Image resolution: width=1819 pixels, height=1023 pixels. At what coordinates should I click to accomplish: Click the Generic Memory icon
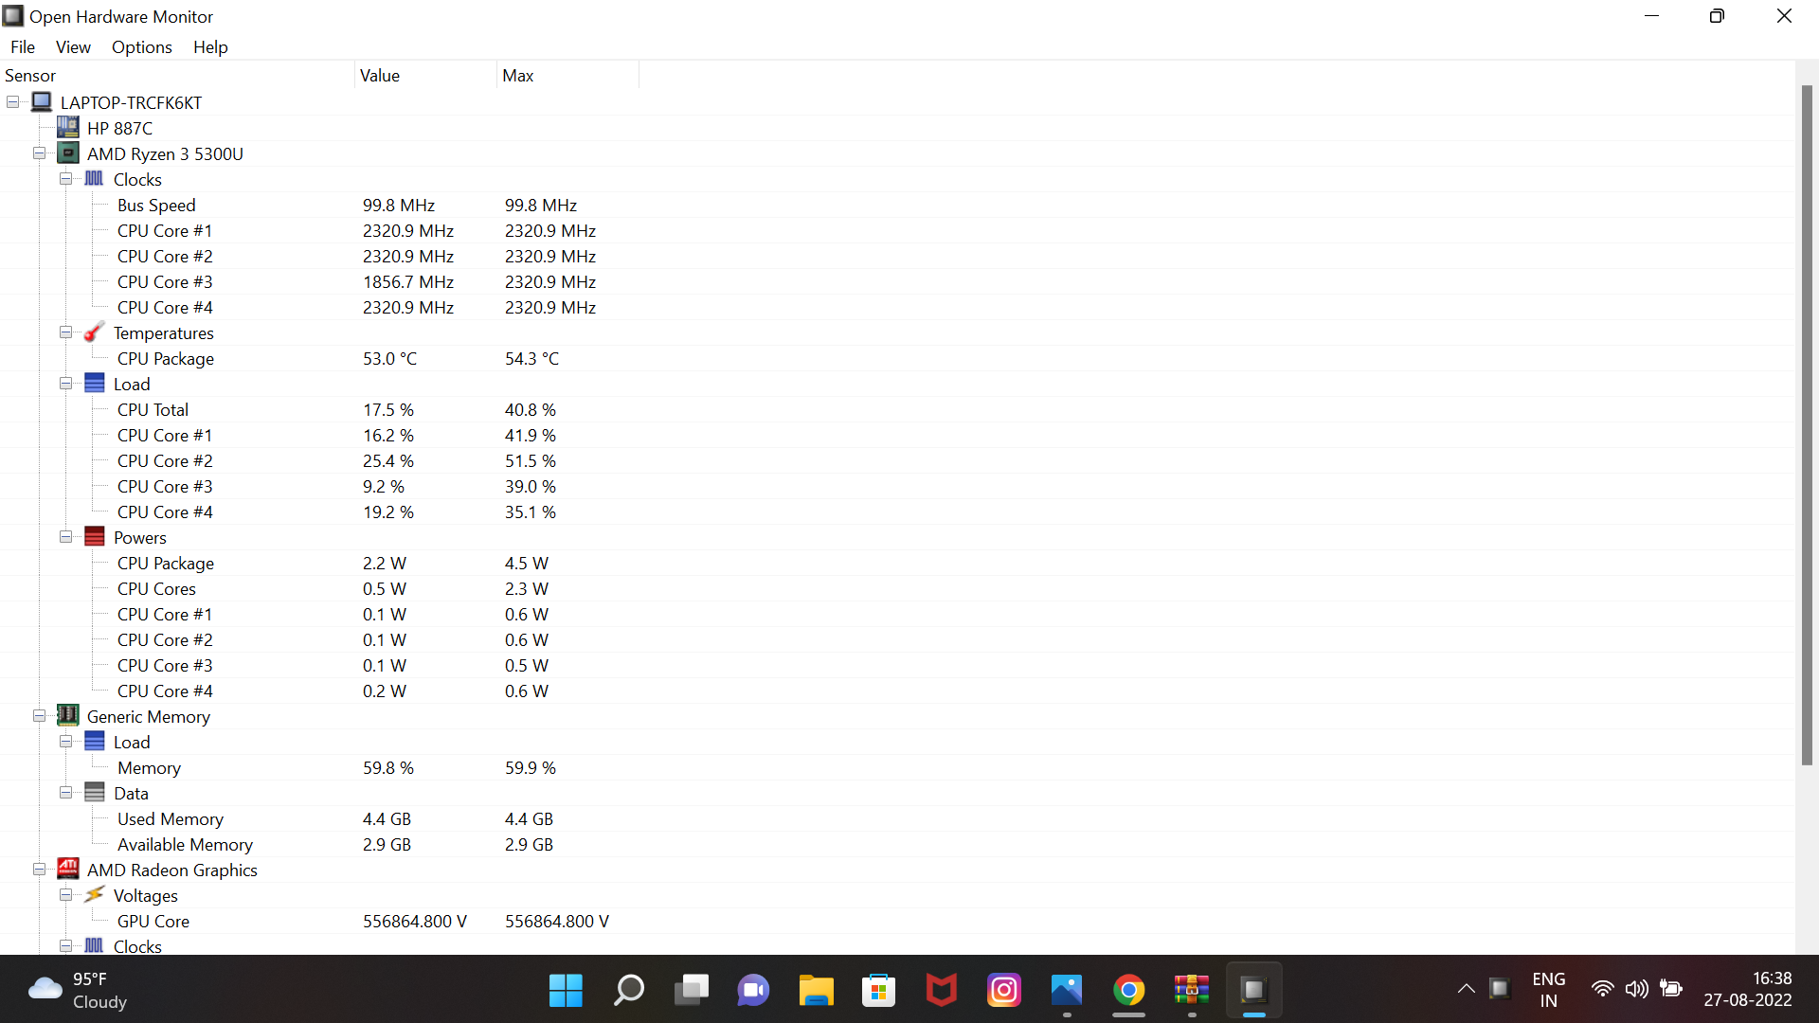67,716
